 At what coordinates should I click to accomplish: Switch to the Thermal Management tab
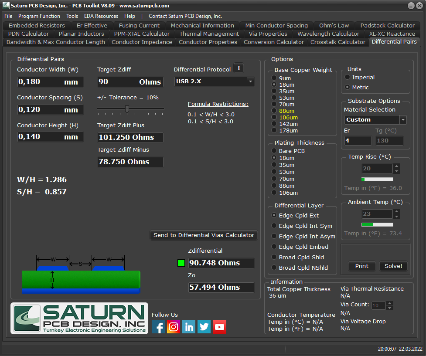click(209, 34)
